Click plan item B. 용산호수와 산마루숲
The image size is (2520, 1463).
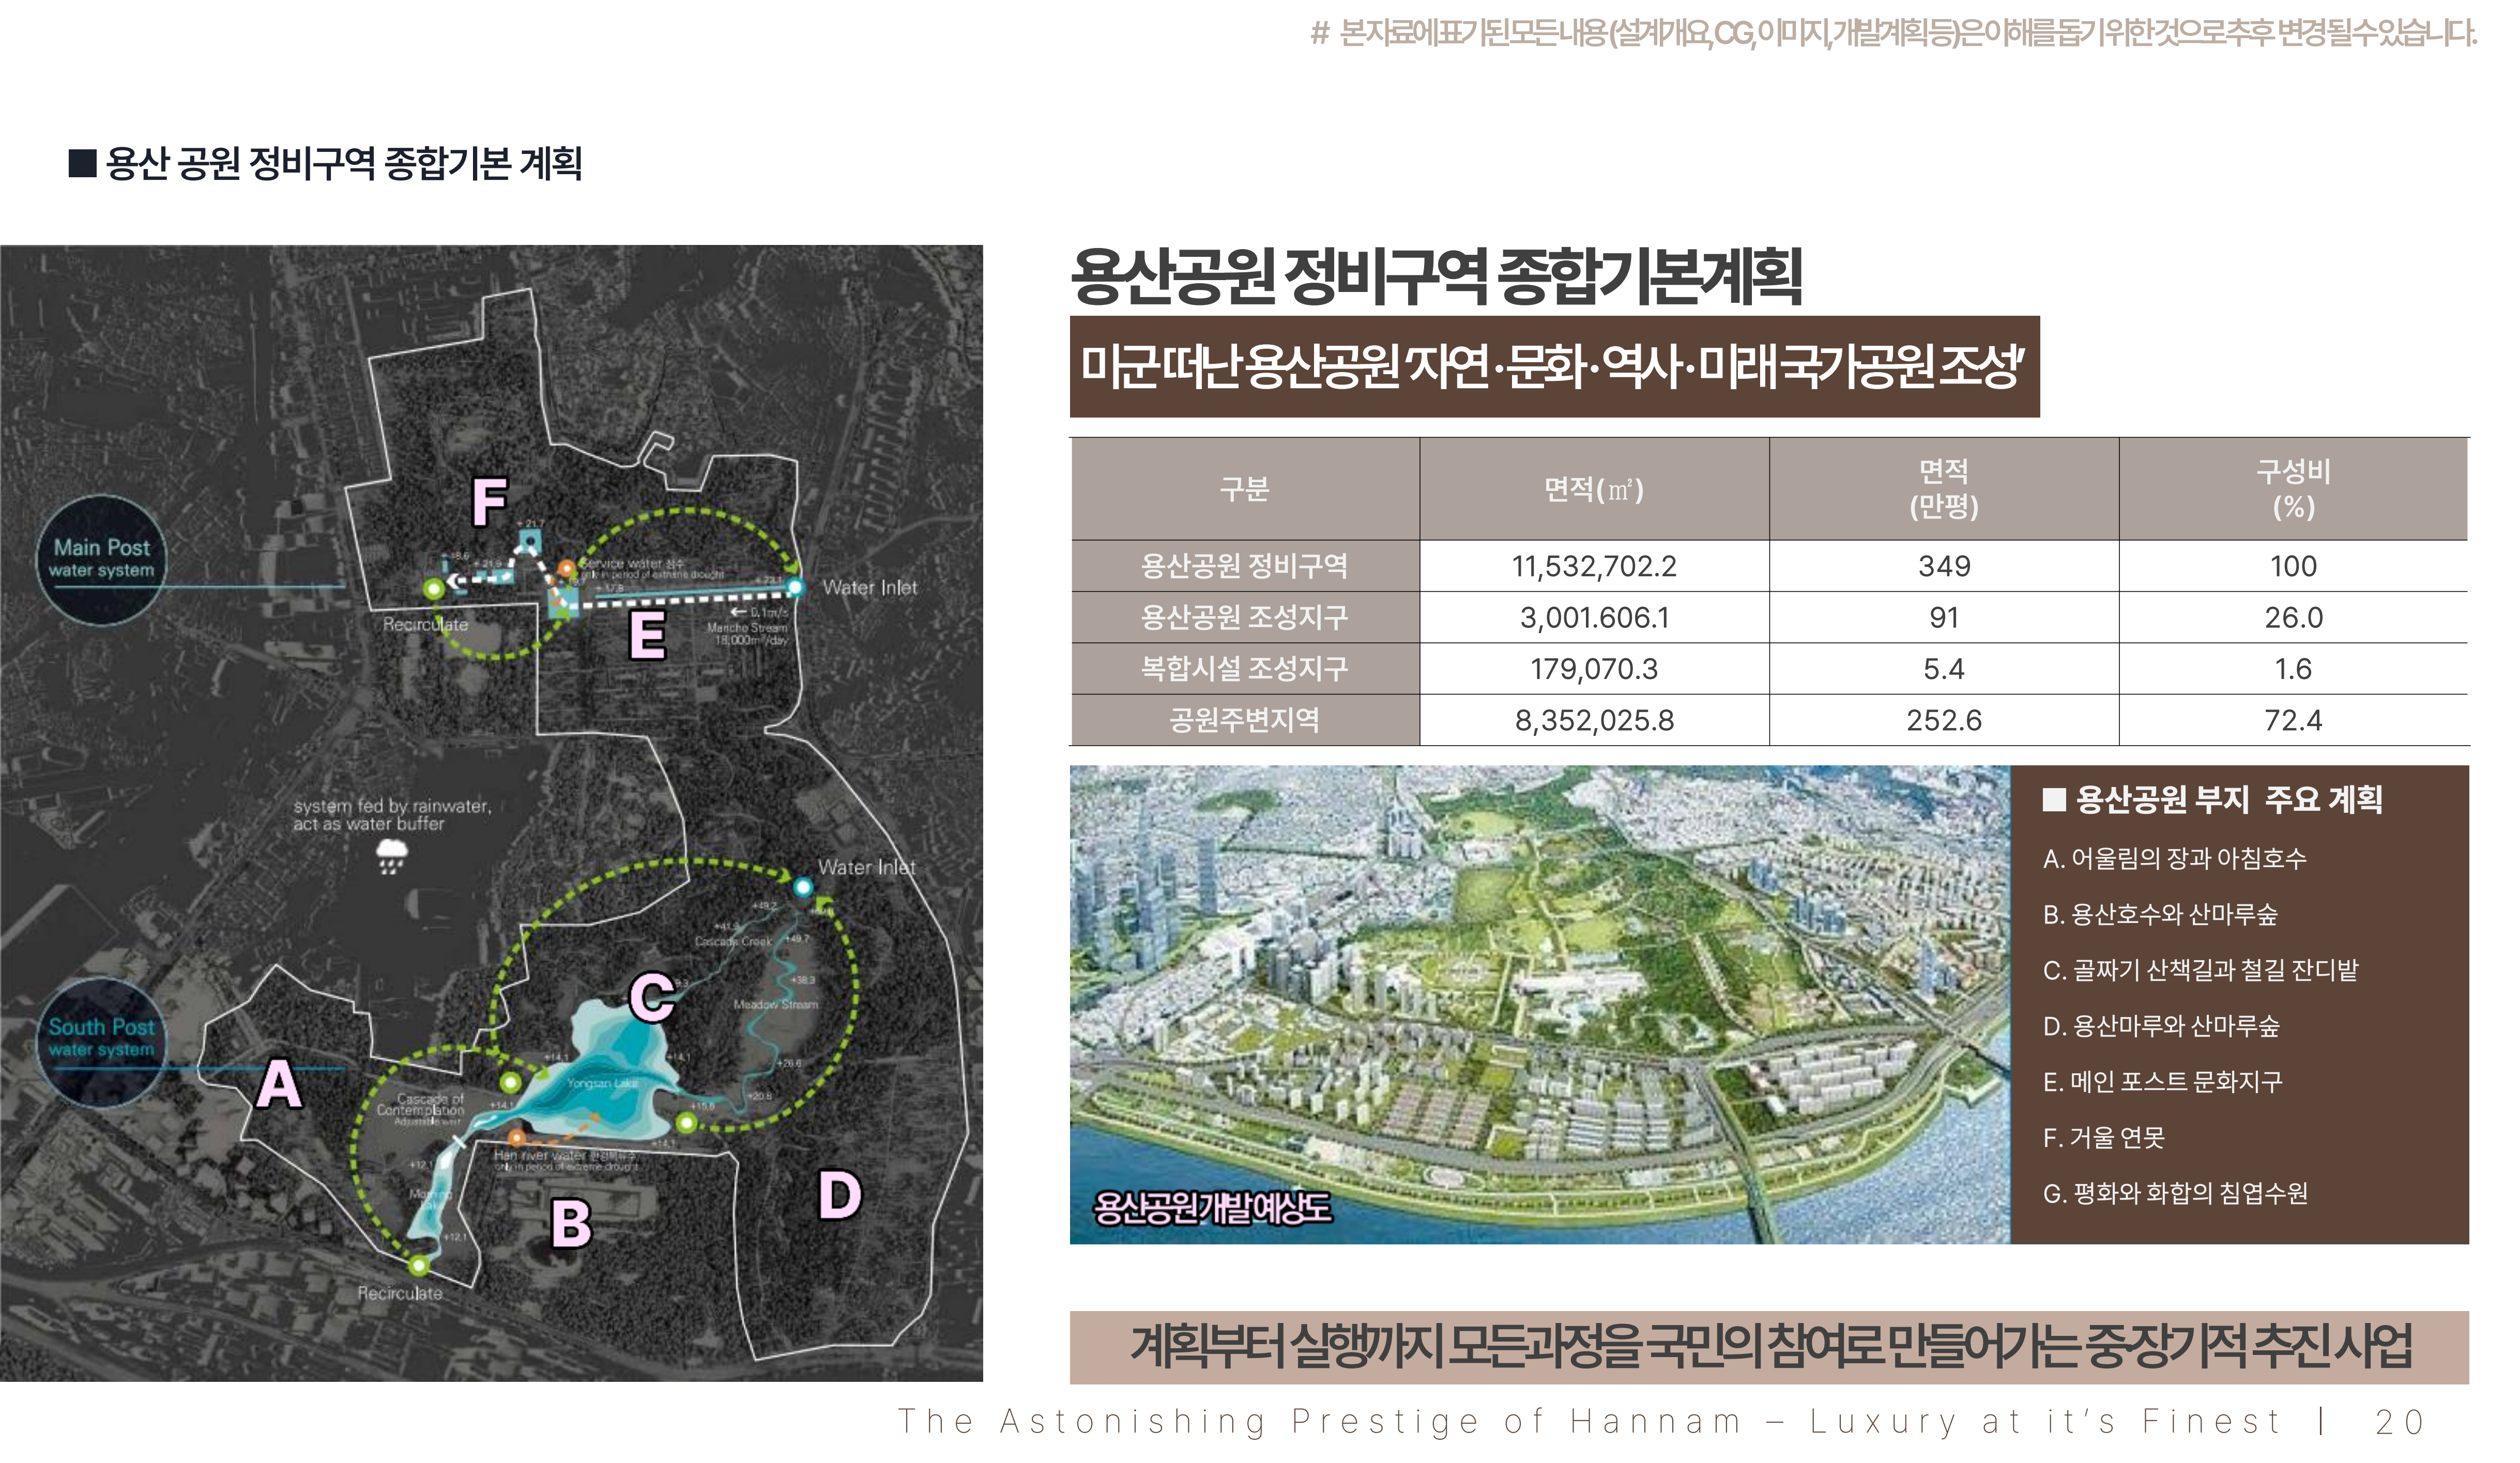(2160, 914)
